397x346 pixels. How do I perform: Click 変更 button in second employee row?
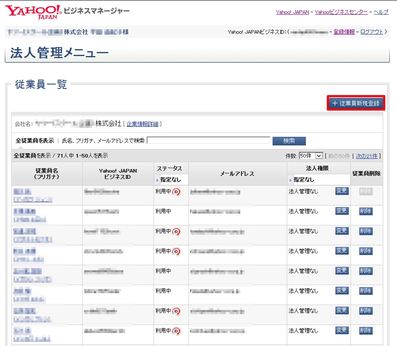coord(341,211)
